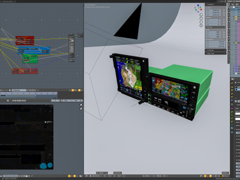
Task: Toggle lock on Location X
Action: pos(224,10)
